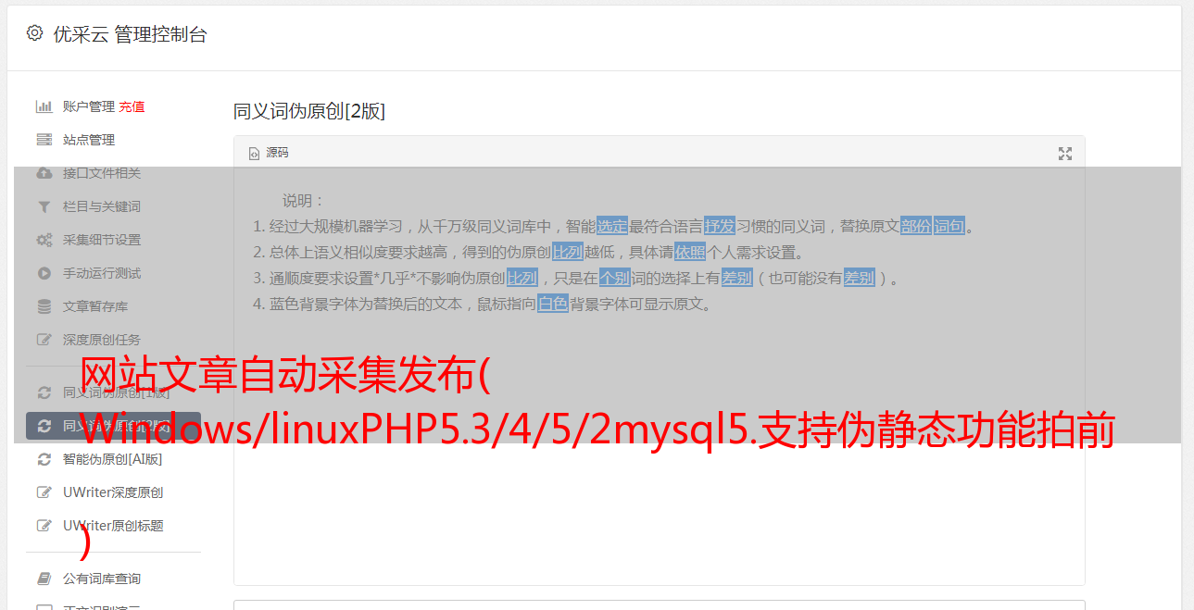Open 账户管理 bar chart icon
The height and width of the screenshot is (610, 1194).
tap(44, 106)
